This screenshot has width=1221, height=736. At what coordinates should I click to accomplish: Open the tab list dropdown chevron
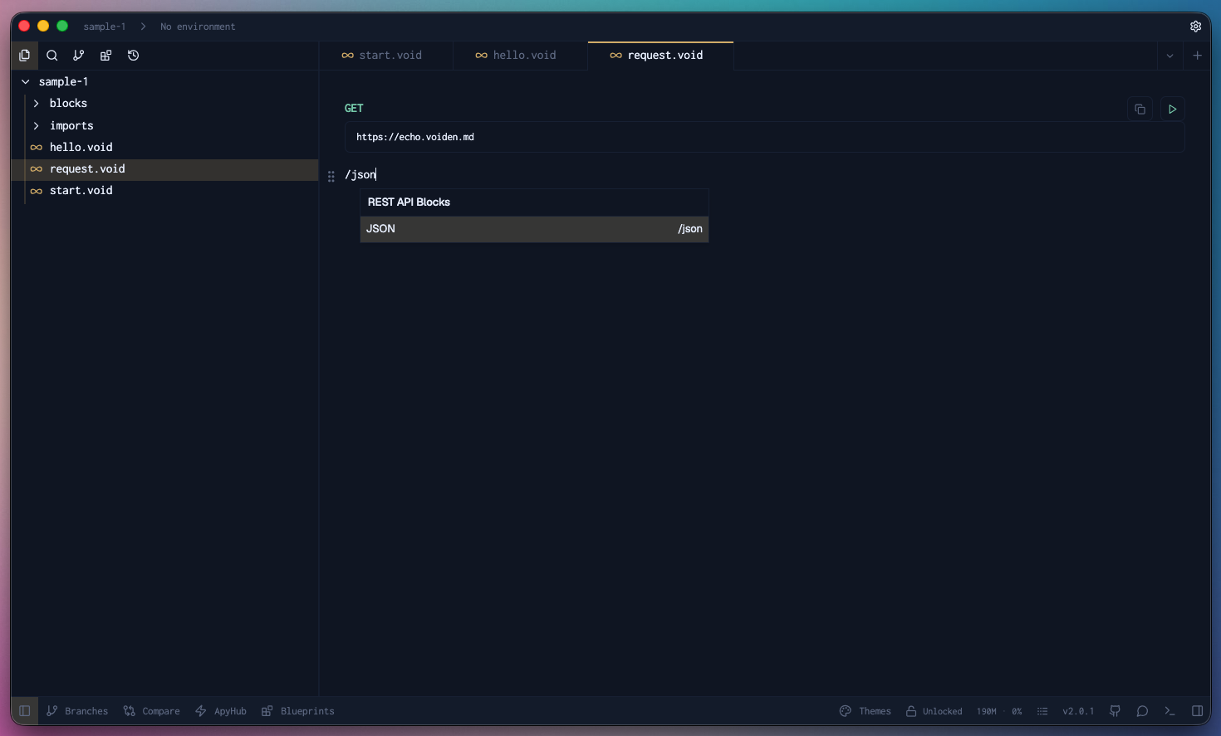click(x=1170, y=56)
